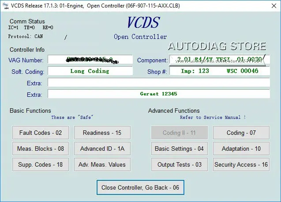281x202 pixels.
Task: Start Output Tests - 03
Action: point(180,164)
